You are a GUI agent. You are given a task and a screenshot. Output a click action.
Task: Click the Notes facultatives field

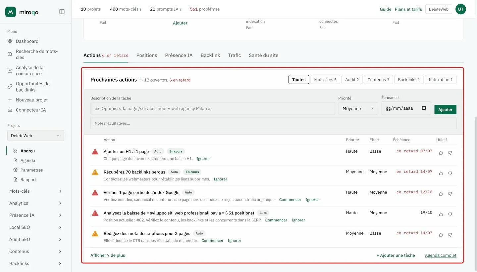point(273,123)
